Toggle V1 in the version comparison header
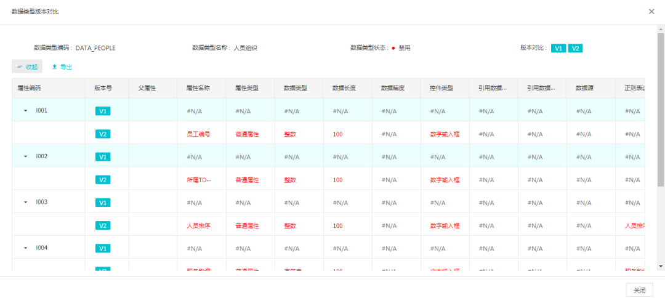 558,48
